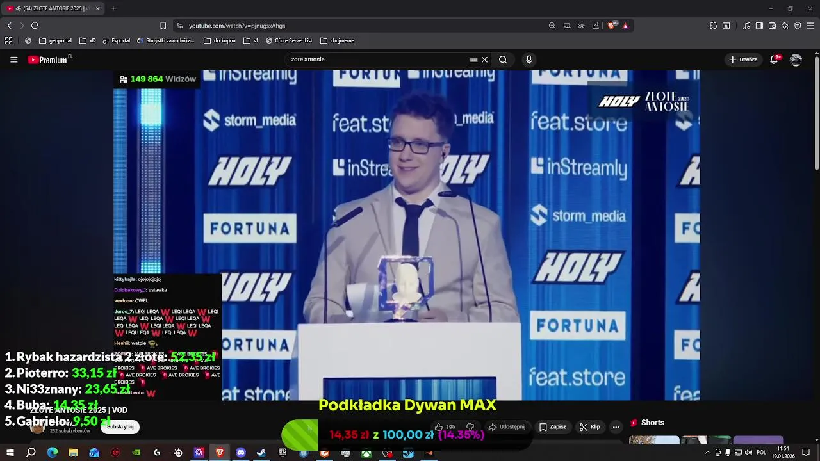This screenshot has height=461, width=820.
Task: Open Discord from the taskbar
Action: (241, 453)
